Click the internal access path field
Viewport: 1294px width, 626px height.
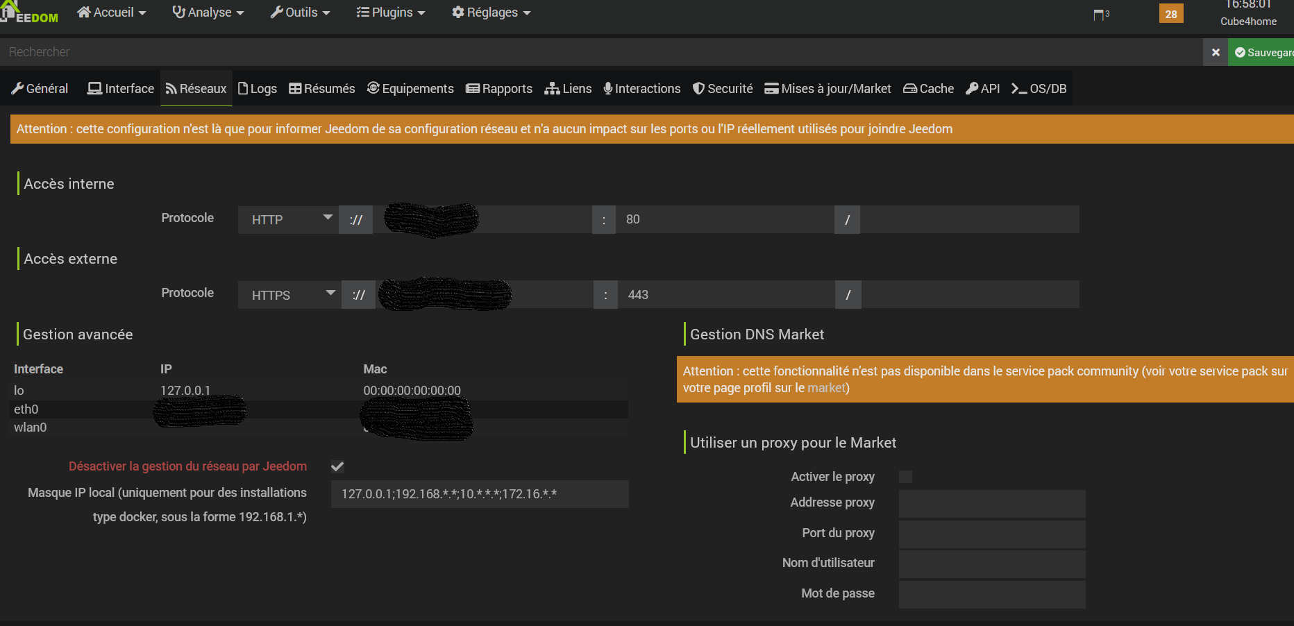(970, 219)
